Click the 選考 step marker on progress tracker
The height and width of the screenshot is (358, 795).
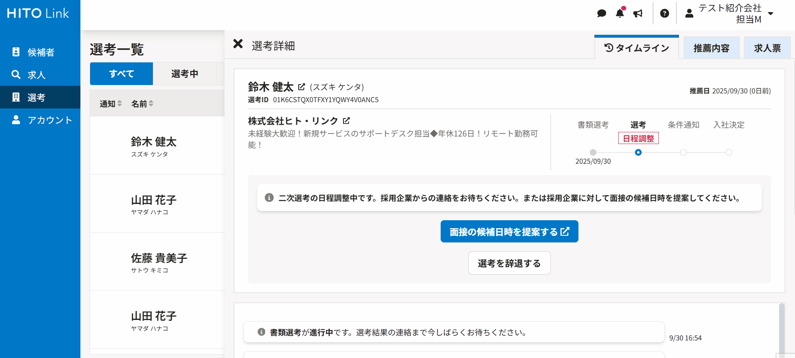638,152
